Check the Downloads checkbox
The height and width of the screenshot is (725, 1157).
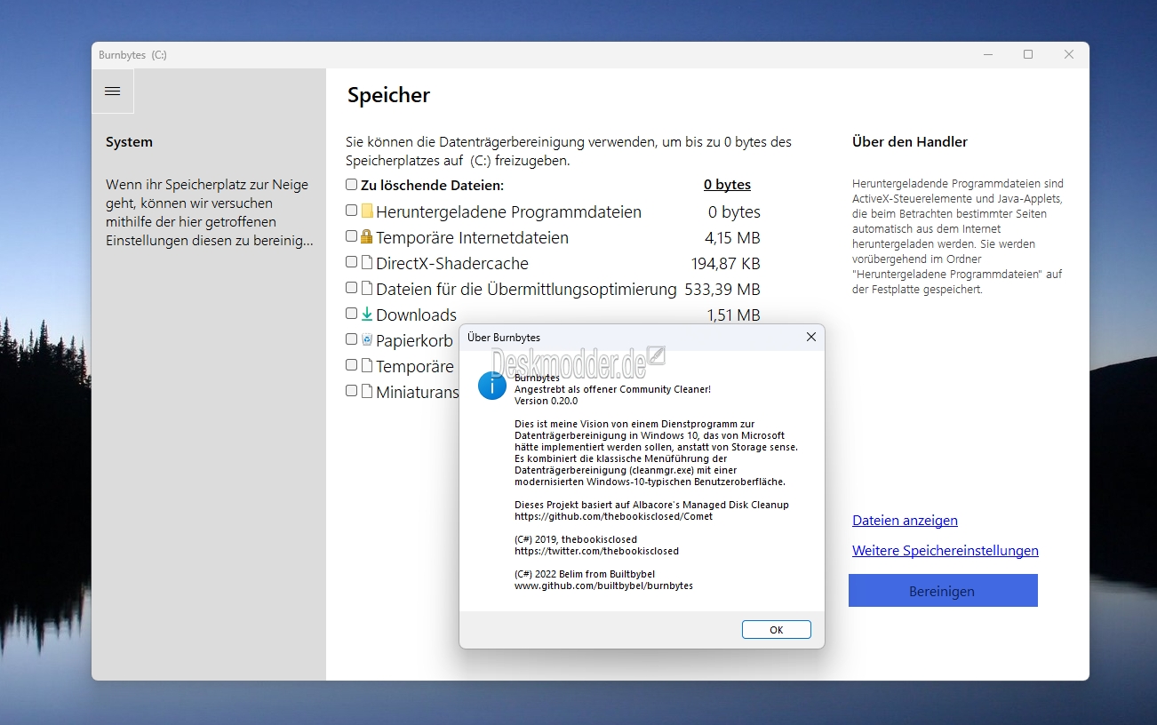(x=351, y=314)
